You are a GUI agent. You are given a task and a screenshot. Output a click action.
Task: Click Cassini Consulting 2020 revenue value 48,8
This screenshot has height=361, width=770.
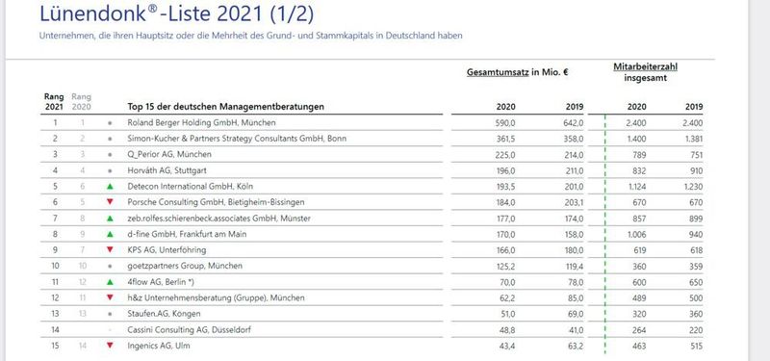tap(508, 329)
